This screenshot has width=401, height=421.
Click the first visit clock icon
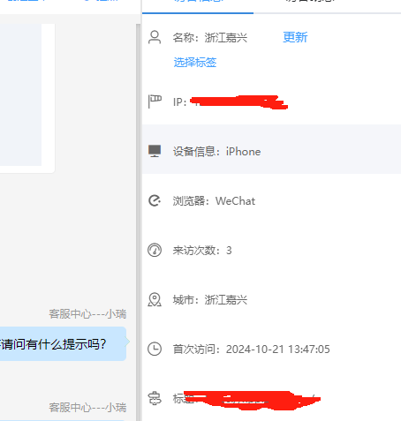click(x=155, y=349)
